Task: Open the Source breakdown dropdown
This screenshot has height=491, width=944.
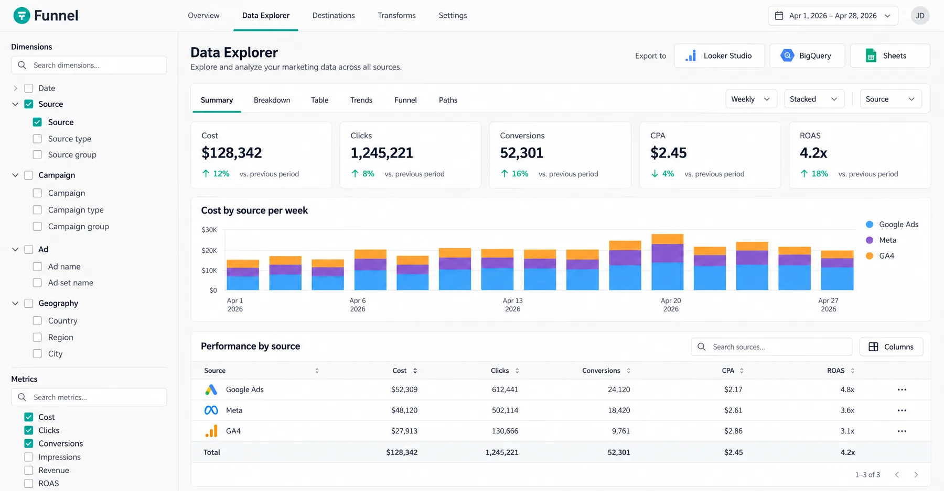Action: [891, 99]
